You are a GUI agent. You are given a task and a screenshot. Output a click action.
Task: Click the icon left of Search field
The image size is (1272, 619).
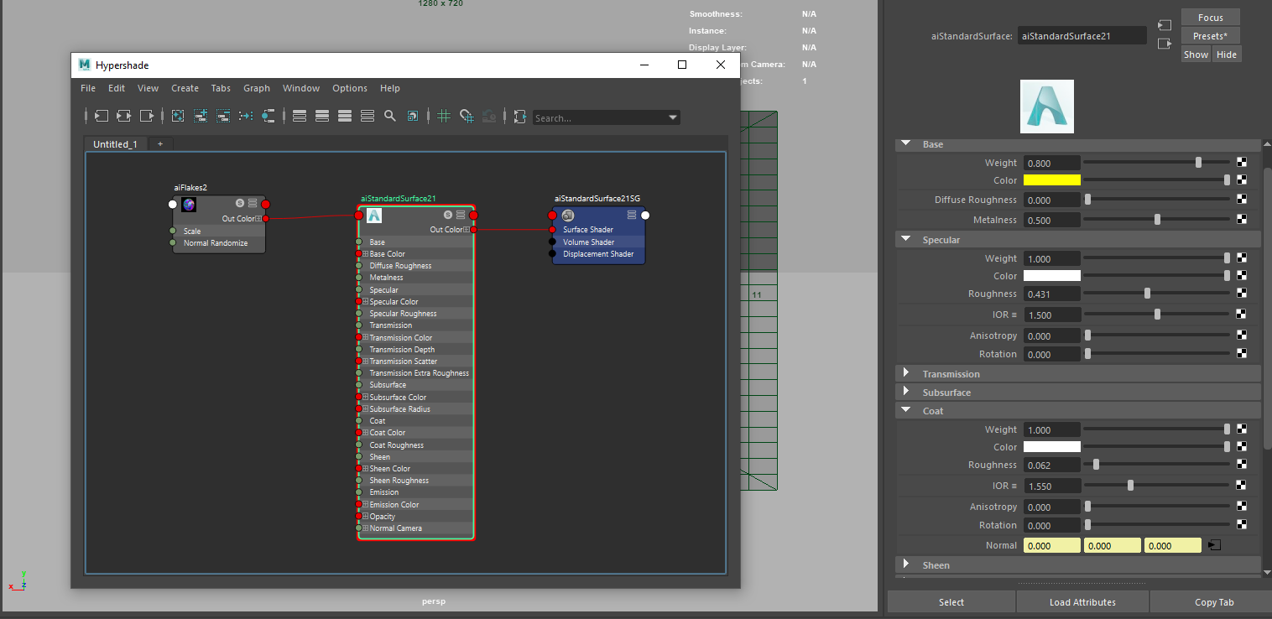click(x=520, y=117)
